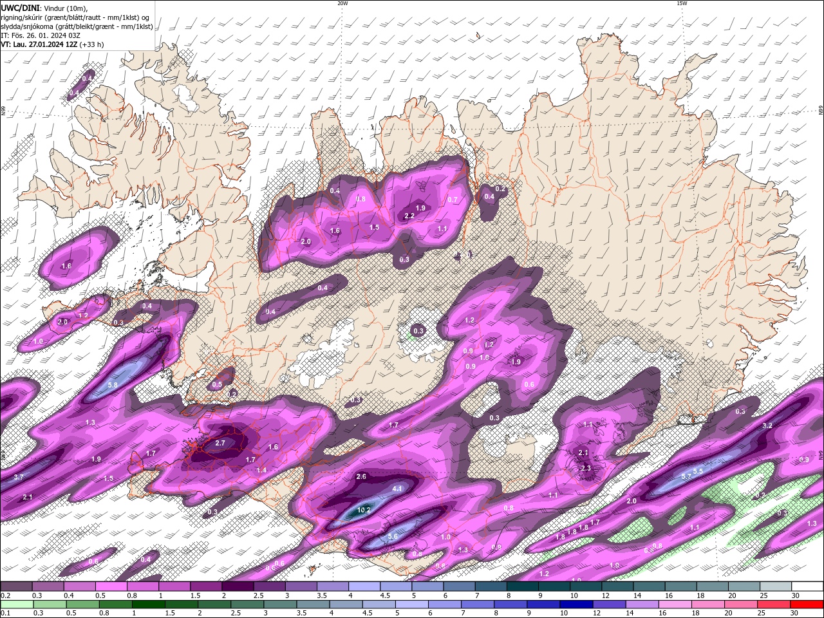
Task: Pick the bright red 30 swatch, lower scale
Action: [x=807, y=604]
